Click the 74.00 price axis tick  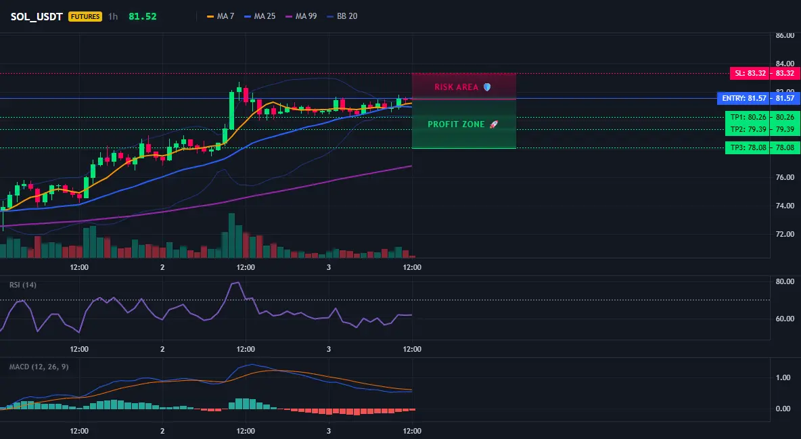click(x=785, y=206)
